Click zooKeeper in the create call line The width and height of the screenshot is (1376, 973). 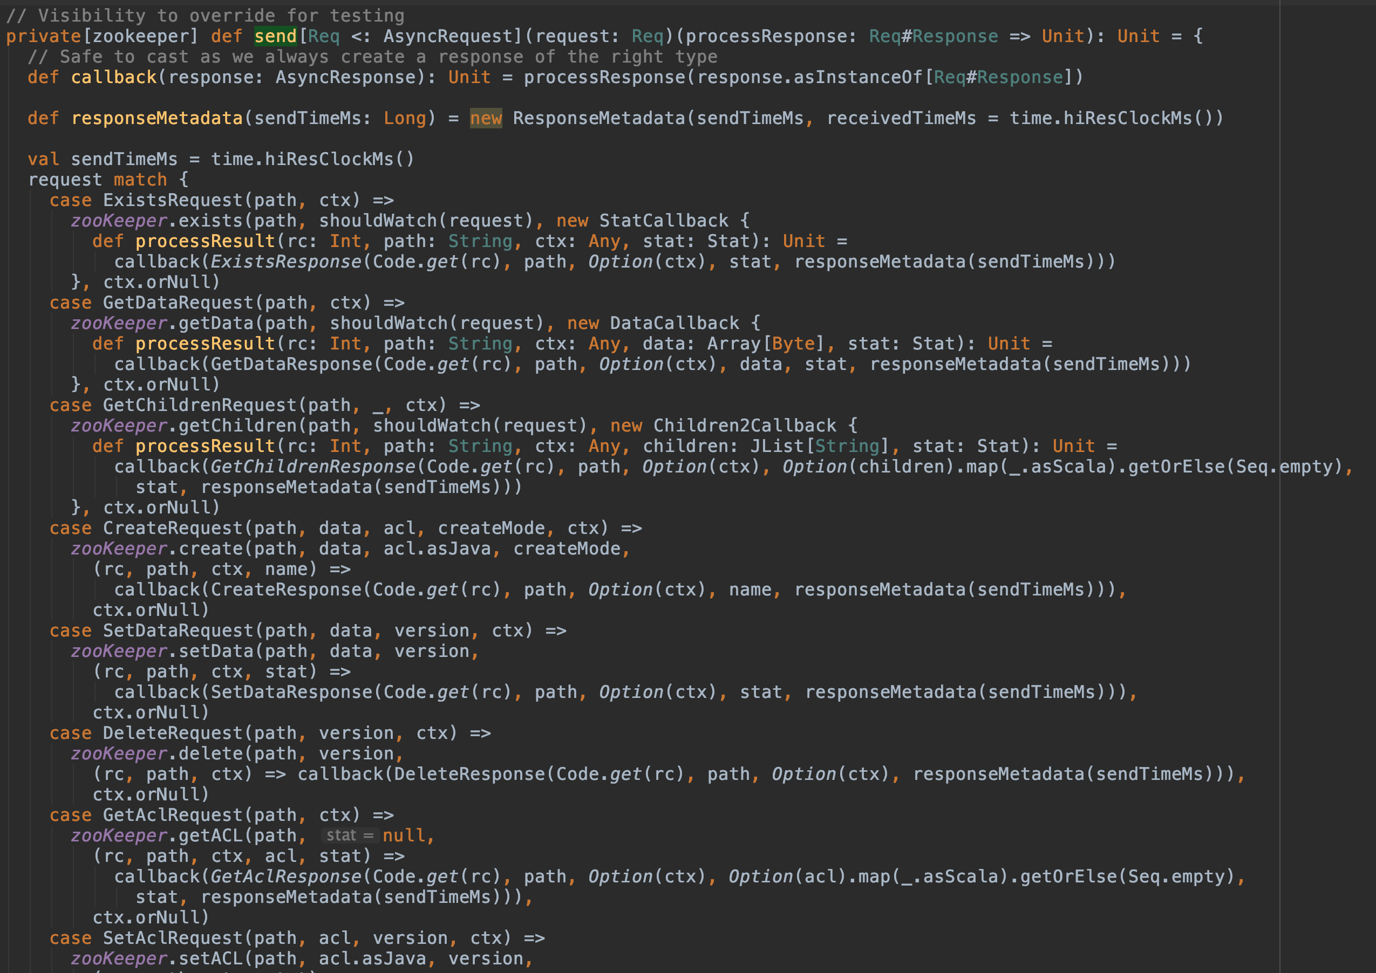coord(119,549)
